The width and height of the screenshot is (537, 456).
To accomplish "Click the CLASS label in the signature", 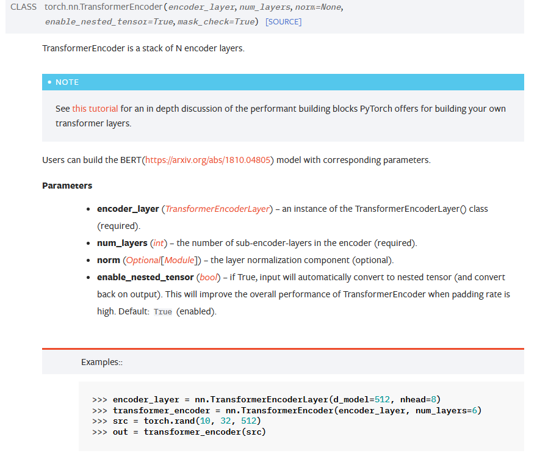I will pyautogui.click(x=24, y=7).
